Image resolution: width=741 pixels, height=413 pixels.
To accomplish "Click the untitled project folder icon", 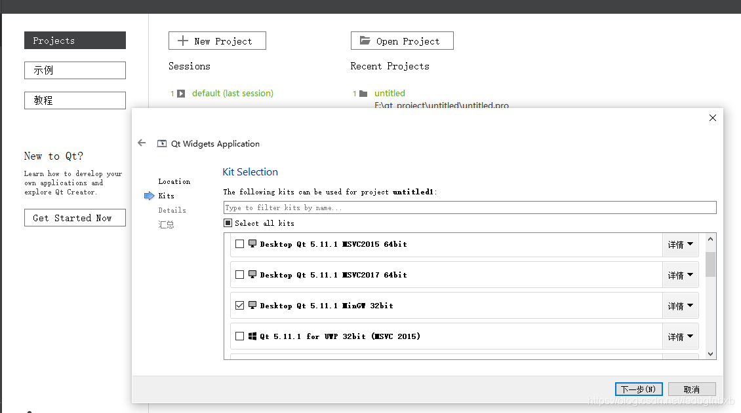I will (363, 94).
